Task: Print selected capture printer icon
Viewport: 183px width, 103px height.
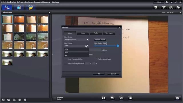Action: [20, 100]
